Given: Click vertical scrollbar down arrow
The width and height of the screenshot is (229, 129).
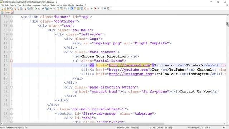Looking at the screenshot, I should [227, 121].
